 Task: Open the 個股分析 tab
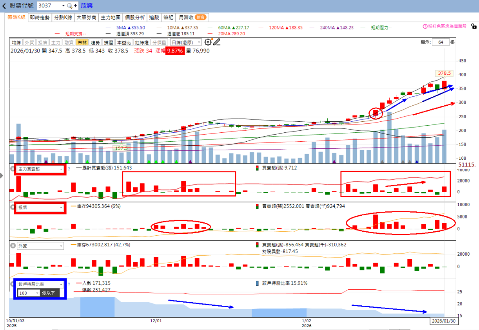(135, 17)
